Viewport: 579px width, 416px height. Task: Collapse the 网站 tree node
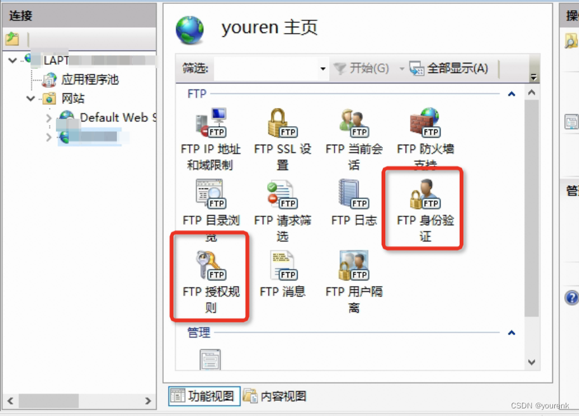[x=30, y=98]
